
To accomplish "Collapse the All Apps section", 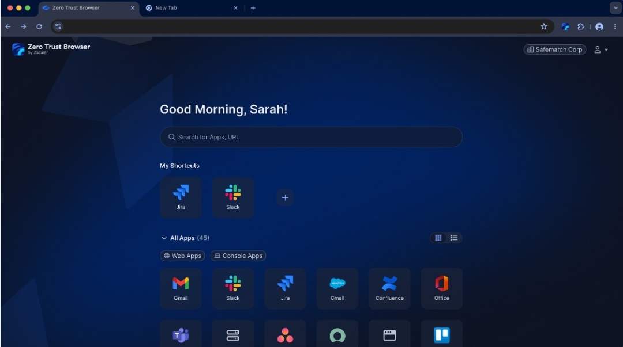I will pyautogui.click(x=164, y=238).
